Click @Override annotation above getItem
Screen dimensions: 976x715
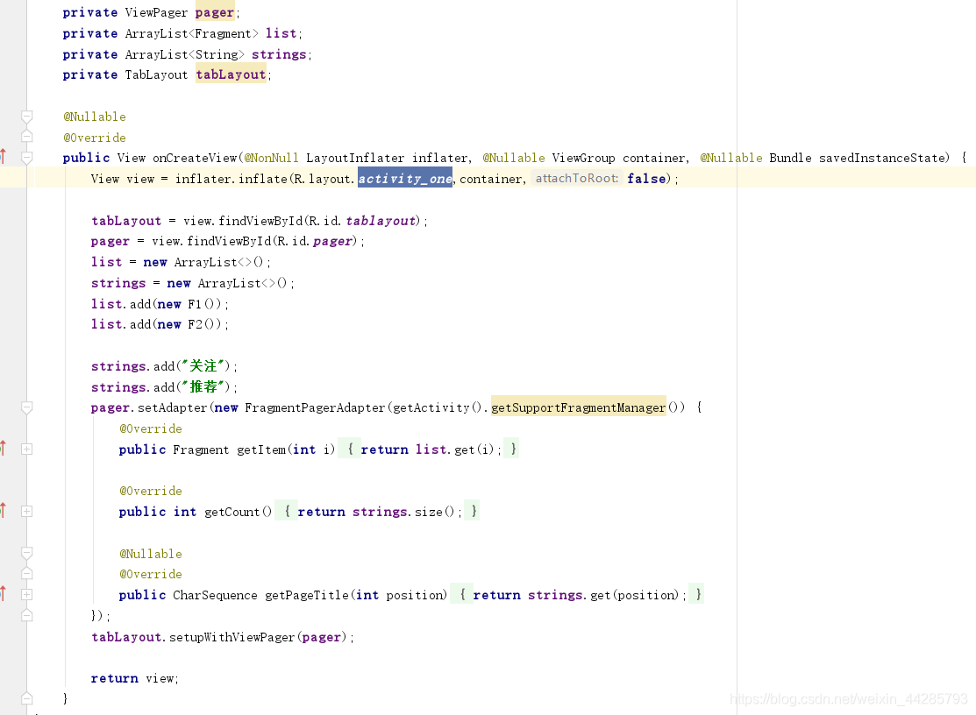pos(151,429)
